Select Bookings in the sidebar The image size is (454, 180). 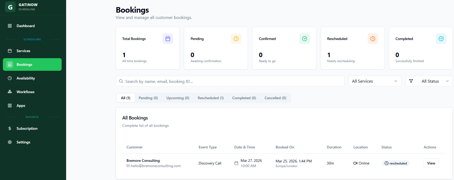32,64
